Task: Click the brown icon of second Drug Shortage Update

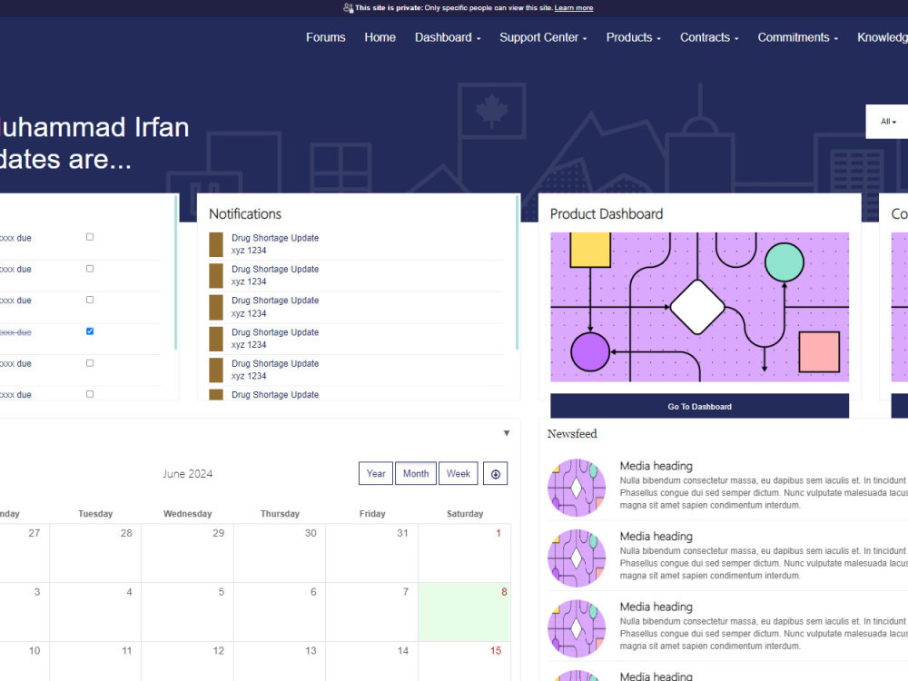Action: [x=216, y=276]
